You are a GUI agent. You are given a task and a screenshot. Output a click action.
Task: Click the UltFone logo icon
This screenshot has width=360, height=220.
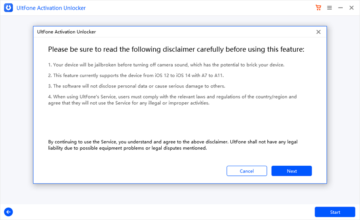click(8, 8)
